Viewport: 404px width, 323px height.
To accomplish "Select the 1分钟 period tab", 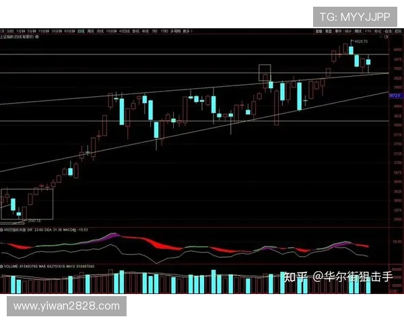I will point(20,31).
